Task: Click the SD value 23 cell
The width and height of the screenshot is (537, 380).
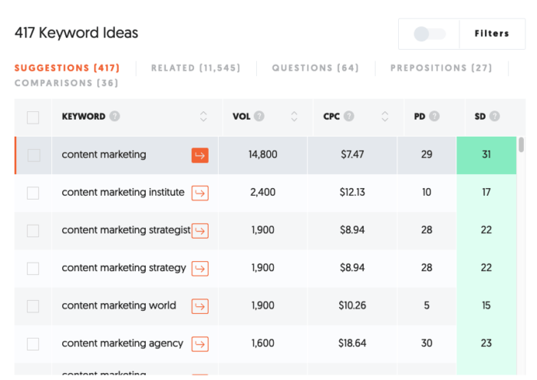Action: coord(486,344)
